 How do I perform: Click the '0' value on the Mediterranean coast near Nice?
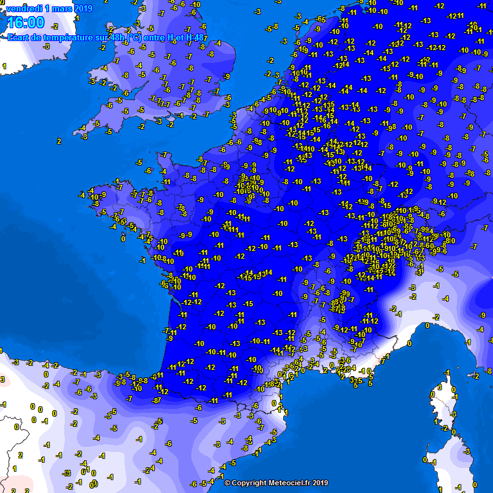point(408,344)
